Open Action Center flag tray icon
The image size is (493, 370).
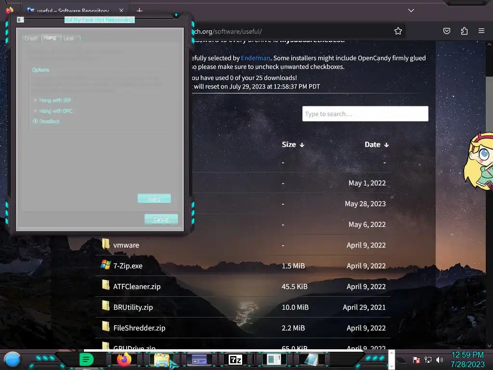[416, 359]
